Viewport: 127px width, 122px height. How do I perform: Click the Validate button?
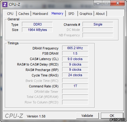[87, 116]
